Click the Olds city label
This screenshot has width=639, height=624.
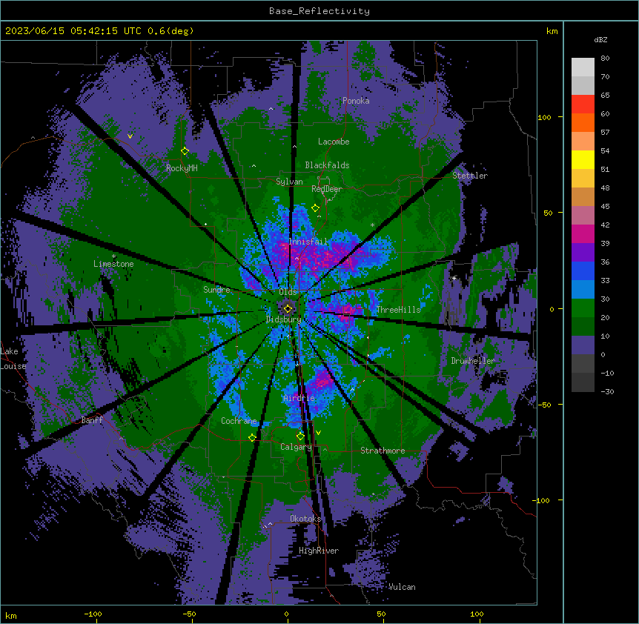pyautogui.click(x=288, y=292)
